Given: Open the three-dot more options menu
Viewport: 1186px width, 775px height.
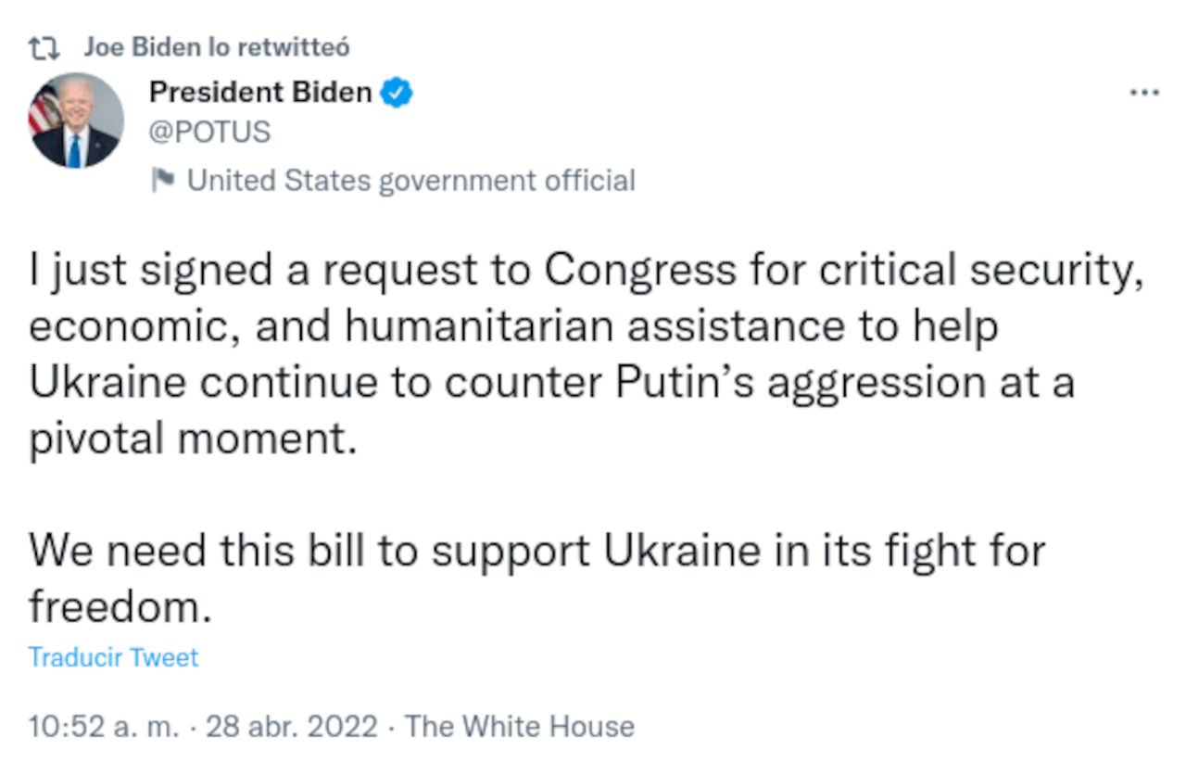Looking at the screenshot, I should point(1144,93).
